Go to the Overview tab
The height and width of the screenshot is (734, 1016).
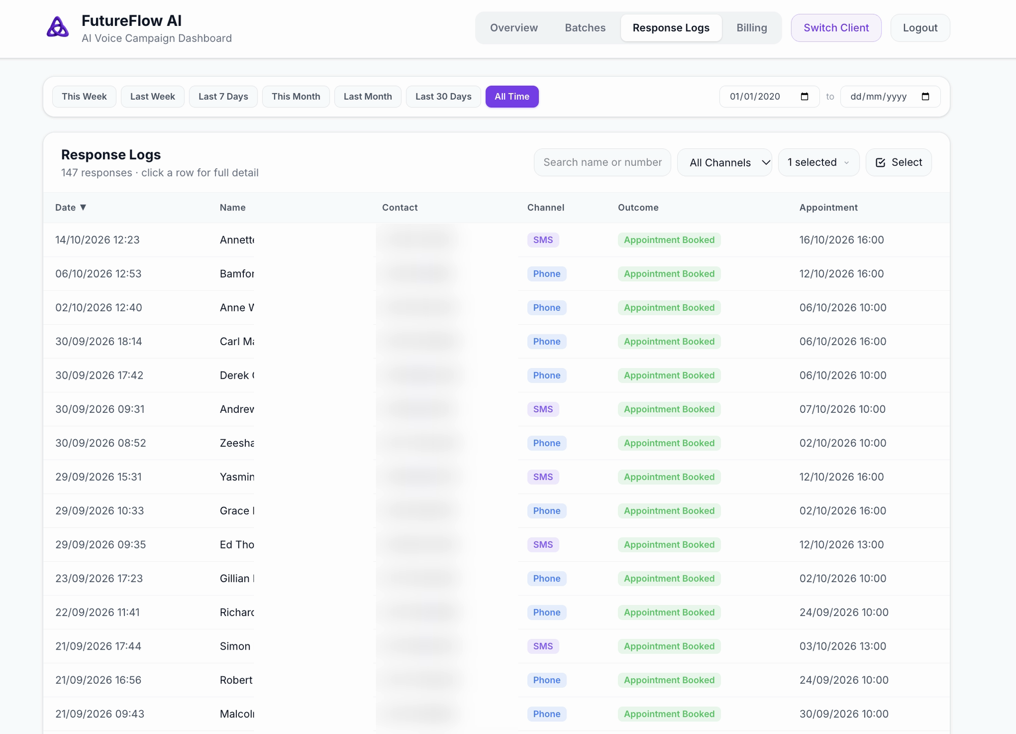(514, 28)
